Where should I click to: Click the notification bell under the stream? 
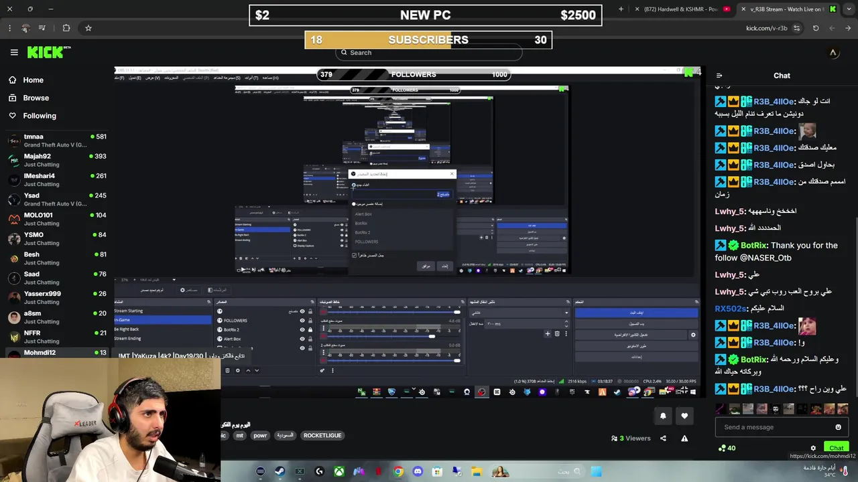tap(663, 416)
